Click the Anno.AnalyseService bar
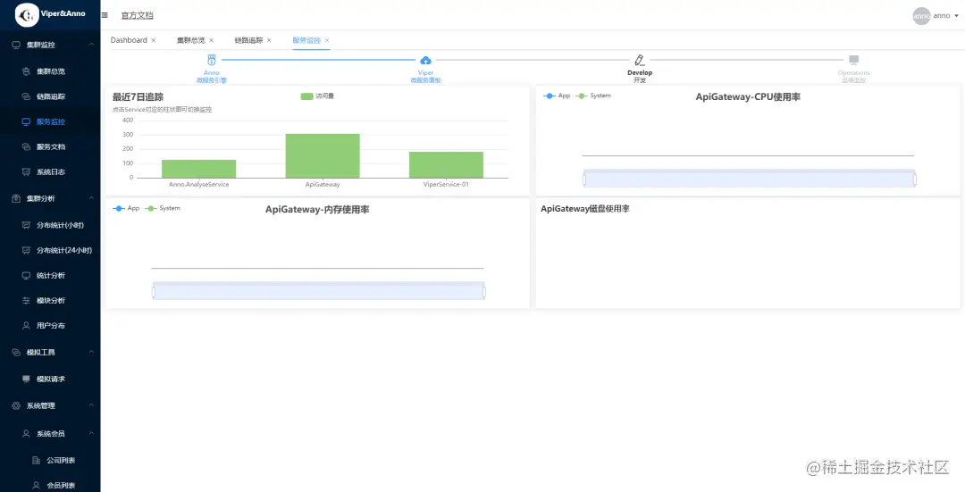This screenshot has height=492, width=965. 198,169
